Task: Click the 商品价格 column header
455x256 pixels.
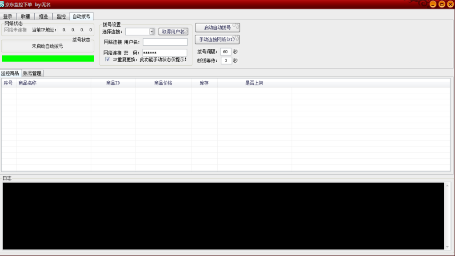Action: click(x=163, y=83)
